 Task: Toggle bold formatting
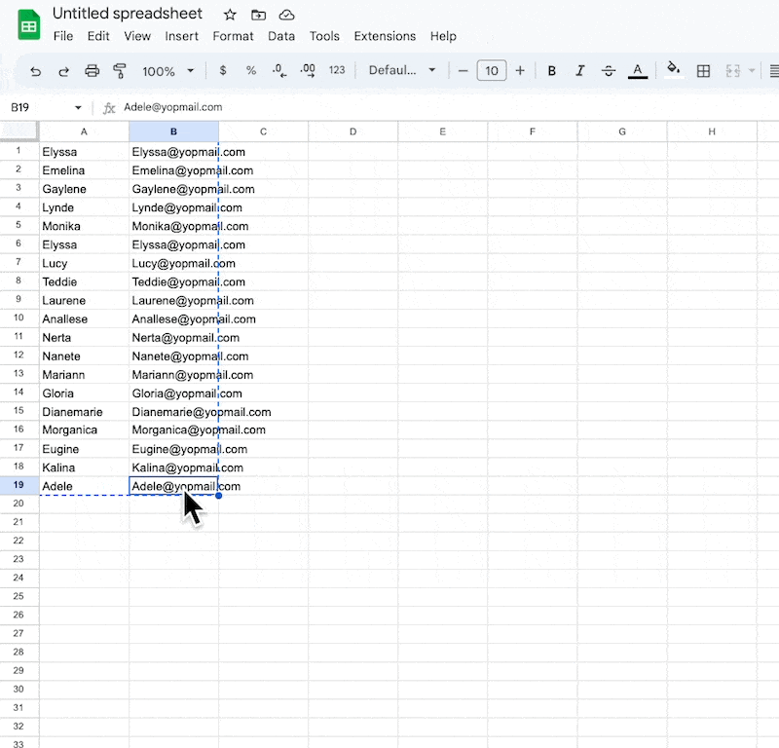click(x=551, y=71)
